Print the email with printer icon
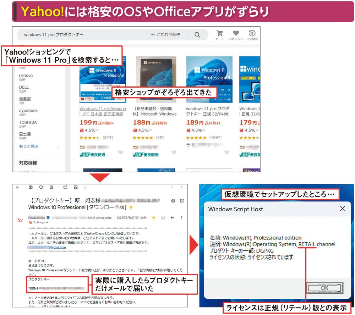Viewport: 355px width, 315px height. (173, 201)
